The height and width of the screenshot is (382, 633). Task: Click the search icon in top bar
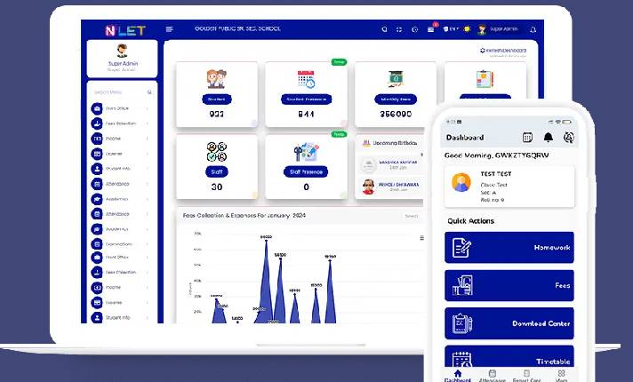384,29
